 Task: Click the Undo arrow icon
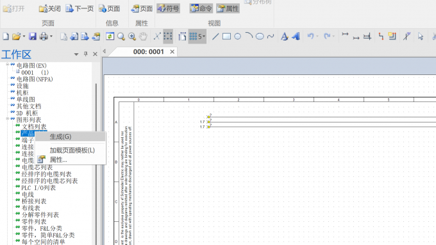click(310, 36)
